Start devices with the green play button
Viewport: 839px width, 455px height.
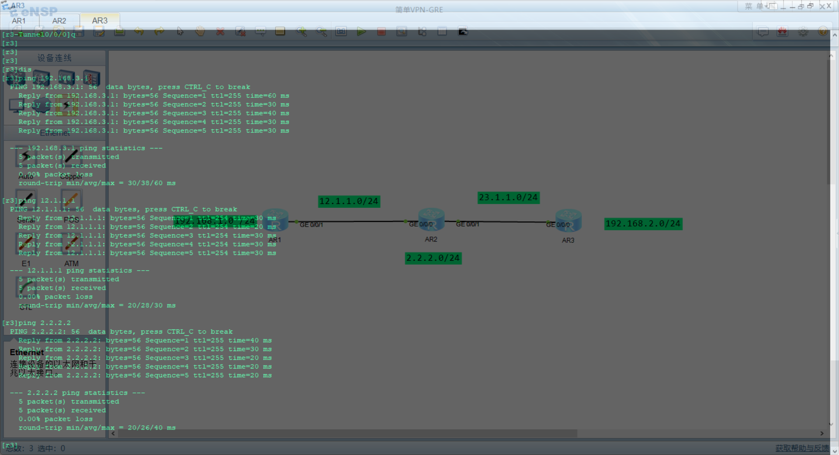coord(361,31)
